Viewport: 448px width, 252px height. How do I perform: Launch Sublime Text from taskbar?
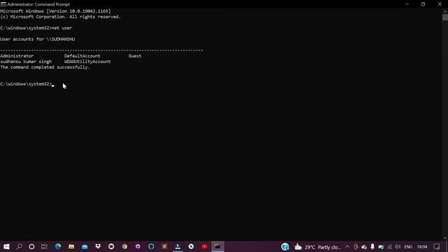(164, 246)
